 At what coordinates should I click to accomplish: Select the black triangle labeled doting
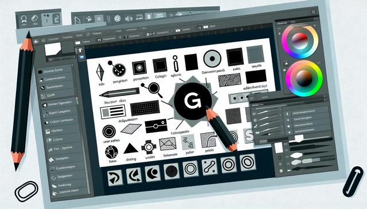point(130,148)
